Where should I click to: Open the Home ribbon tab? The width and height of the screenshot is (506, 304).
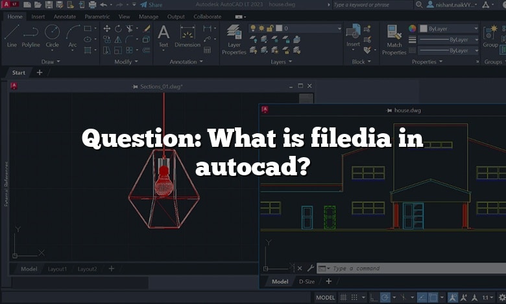coord(15,16)
